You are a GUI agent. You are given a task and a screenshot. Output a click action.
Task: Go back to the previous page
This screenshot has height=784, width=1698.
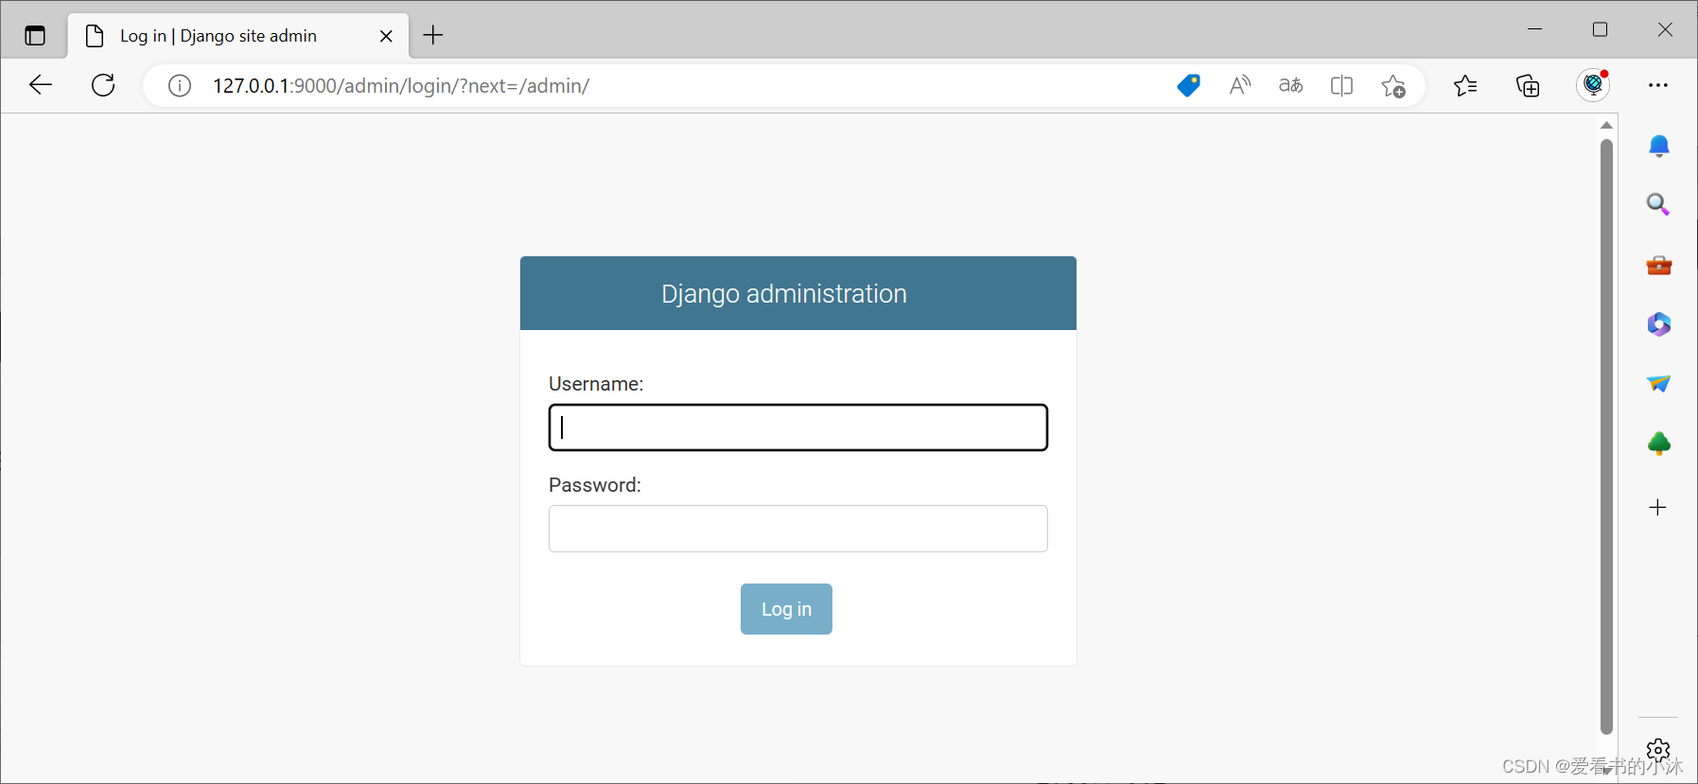coord(41,85)
